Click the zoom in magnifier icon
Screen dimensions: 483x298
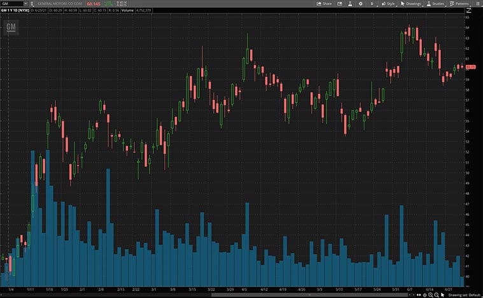(x=431, y=295)
